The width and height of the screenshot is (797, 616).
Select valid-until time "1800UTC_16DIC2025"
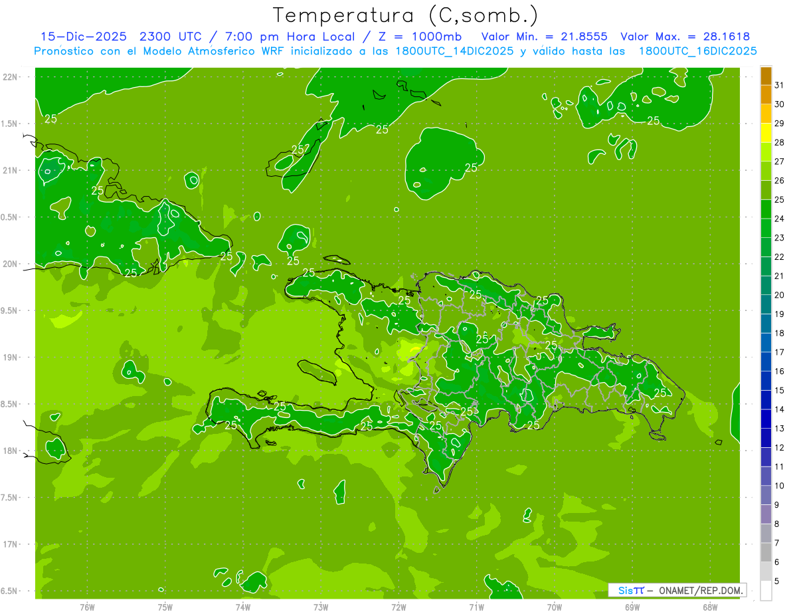(x=697, y=51)
